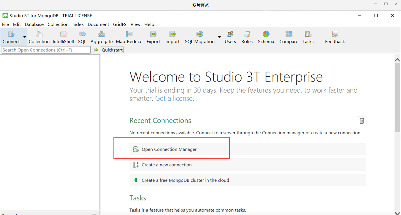This screenshot has width=401, height=215.
Task: Select the Map-Reduce toolbar icon
Action: pos(129,37)
